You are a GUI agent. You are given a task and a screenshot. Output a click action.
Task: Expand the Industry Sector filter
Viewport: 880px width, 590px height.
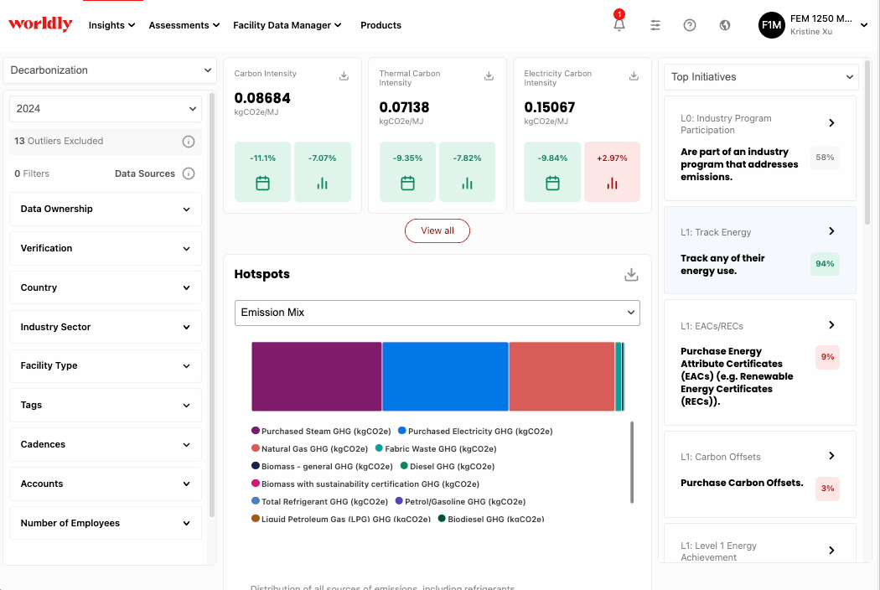tap(105, 326)
